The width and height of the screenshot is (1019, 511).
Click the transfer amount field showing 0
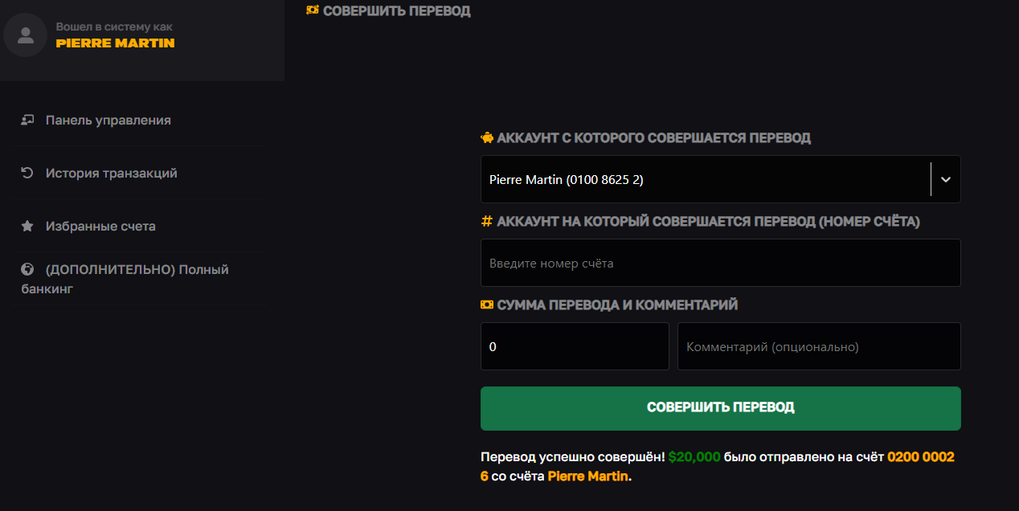[575, 346]
